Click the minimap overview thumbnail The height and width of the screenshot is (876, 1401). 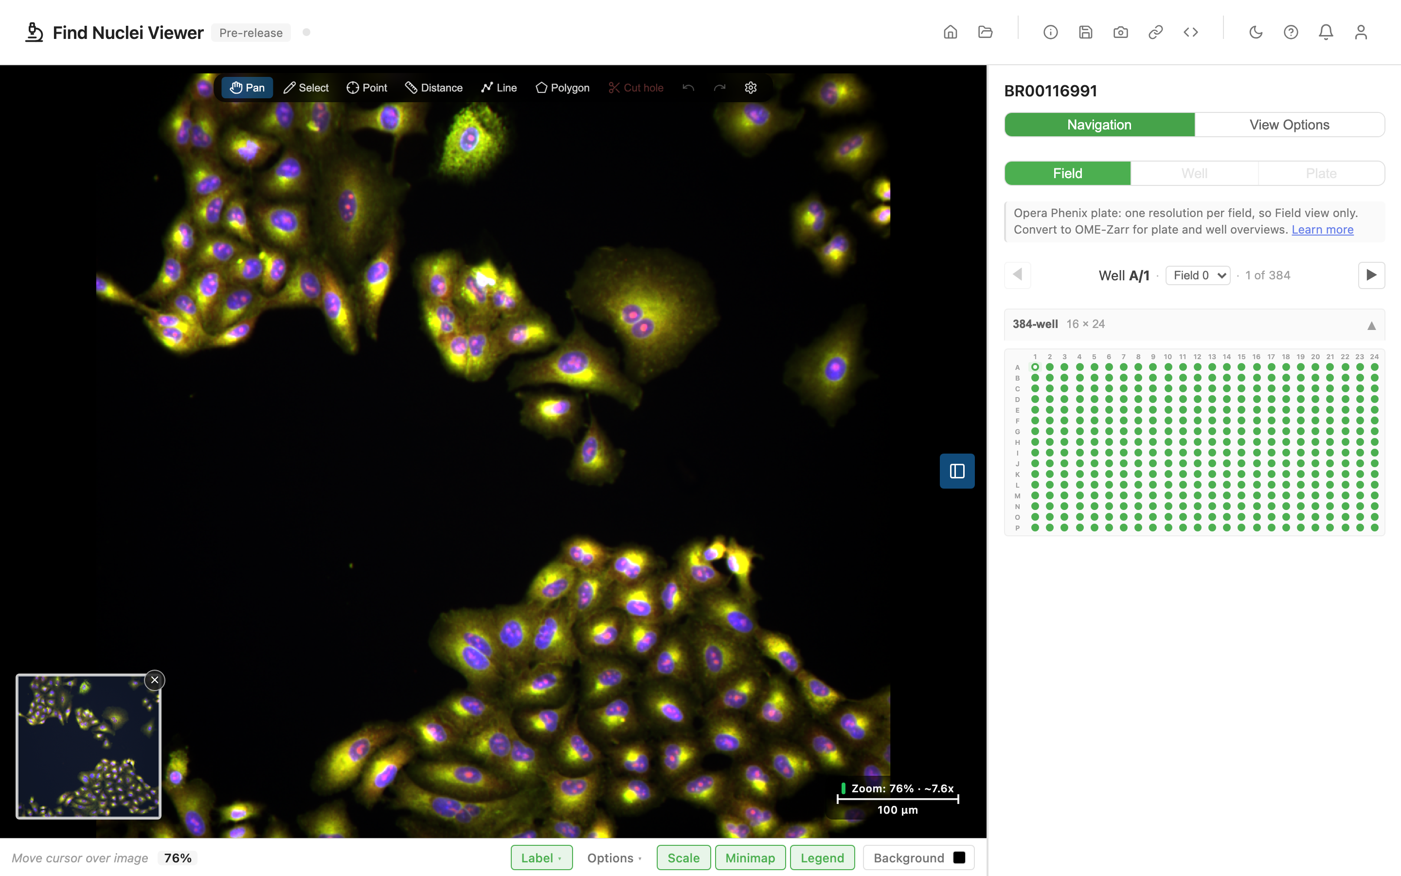pos(88,746)
